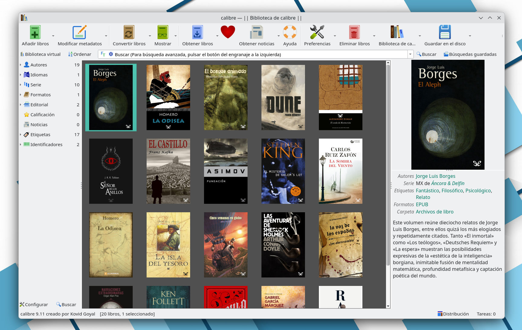Click the full-text search FT icon

click(103, 54)
